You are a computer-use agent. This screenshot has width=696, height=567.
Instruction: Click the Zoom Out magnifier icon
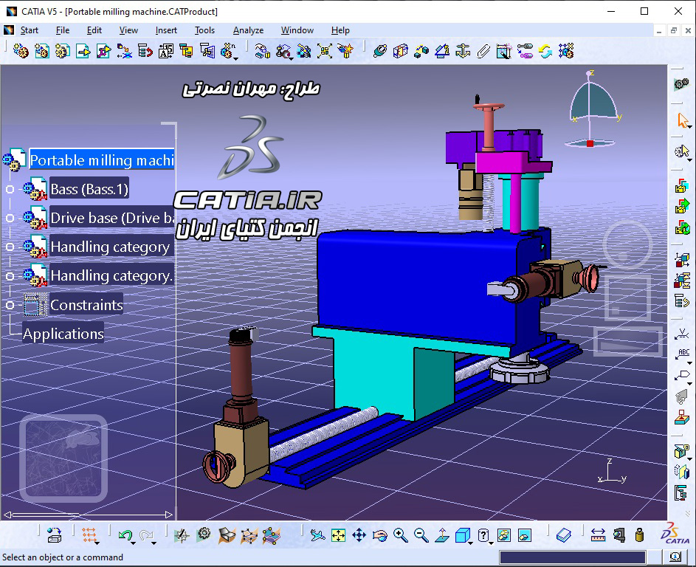point(421,535)
